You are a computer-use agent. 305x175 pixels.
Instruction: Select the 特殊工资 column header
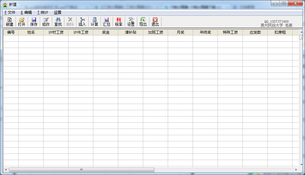point(230,32)
